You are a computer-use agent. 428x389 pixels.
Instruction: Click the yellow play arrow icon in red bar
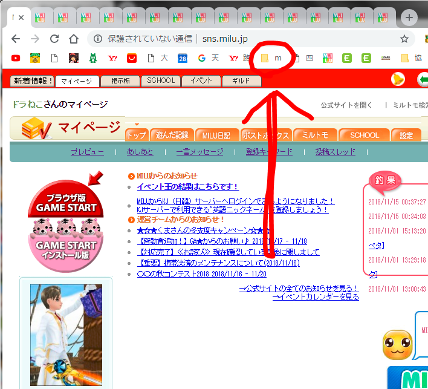[398, 79]
